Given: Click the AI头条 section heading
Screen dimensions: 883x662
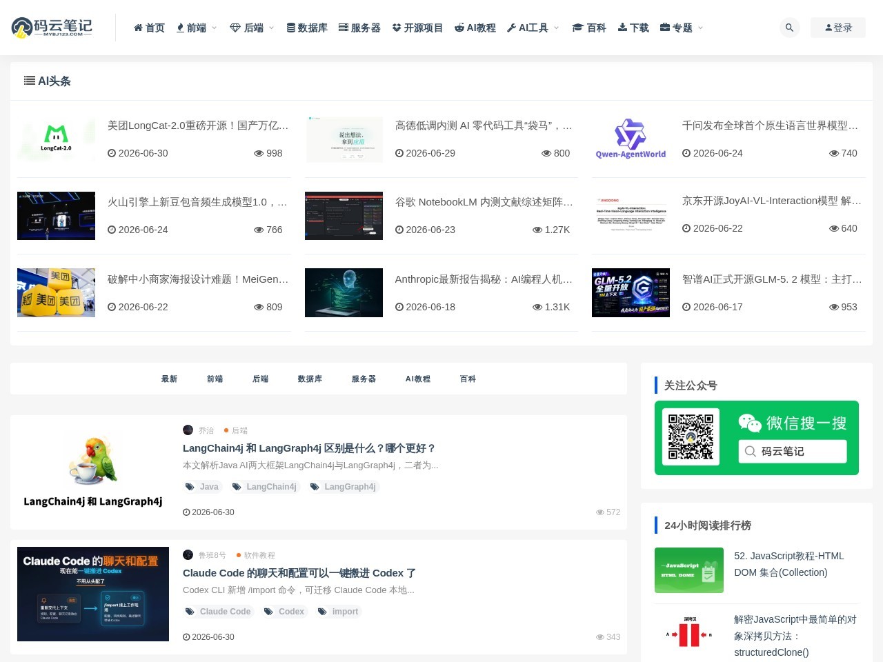Looking at the screenshot, I should click(x=48, y=81).
